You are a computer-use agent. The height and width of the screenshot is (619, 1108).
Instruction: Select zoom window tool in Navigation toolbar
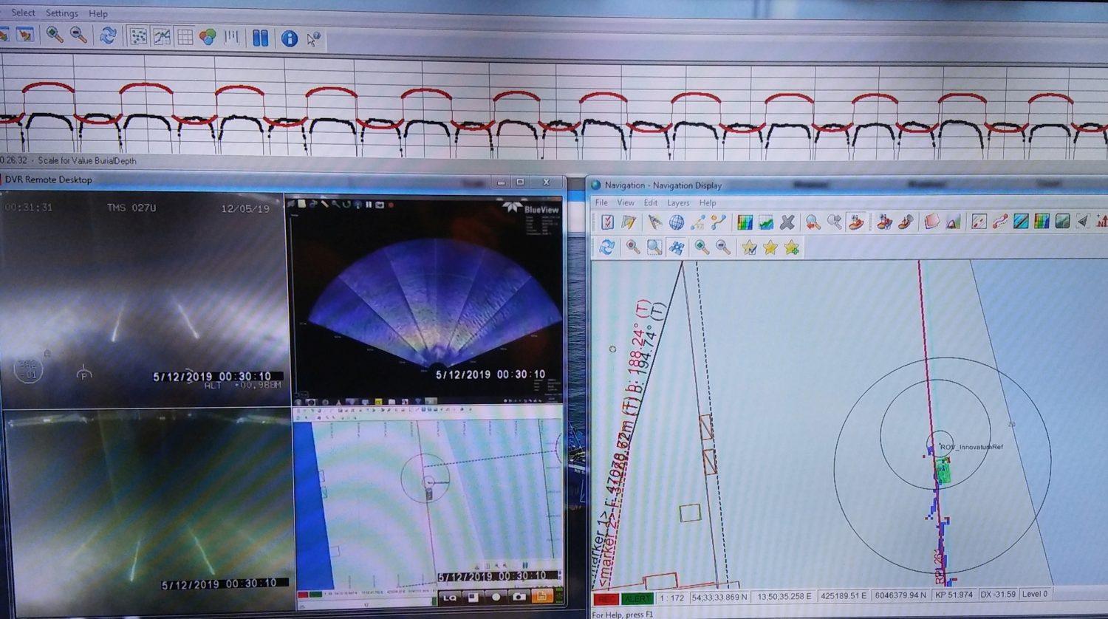tap(654, 247)
